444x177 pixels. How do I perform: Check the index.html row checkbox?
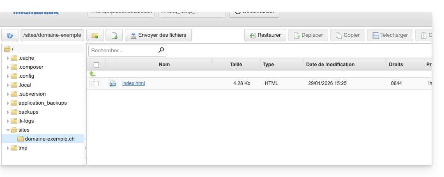click(97, 83)
